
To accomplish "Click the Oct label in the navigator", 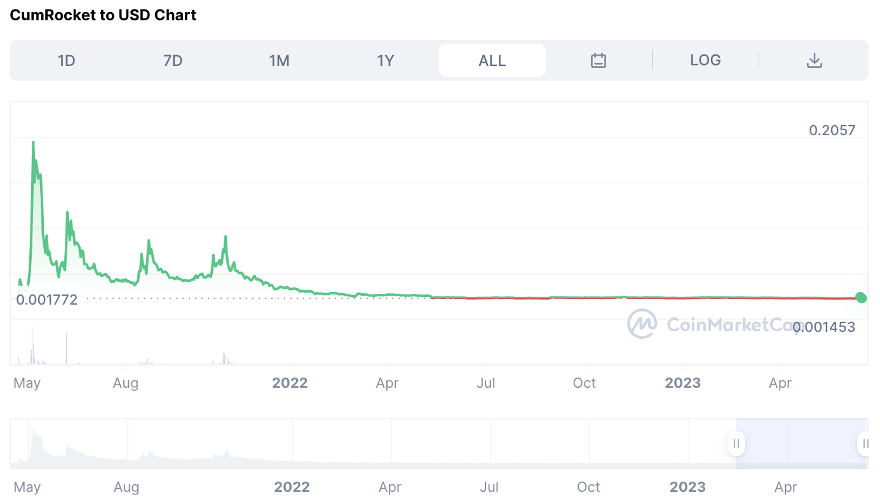I will coord(588,487).
